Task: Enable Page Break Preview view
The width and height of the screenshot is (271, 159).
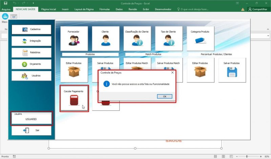Action: point(232,156)
